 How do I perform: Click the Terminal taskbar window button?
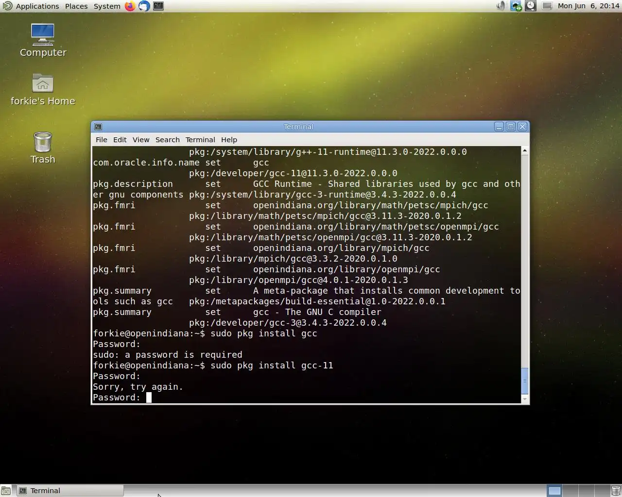(x=70, y=491)
